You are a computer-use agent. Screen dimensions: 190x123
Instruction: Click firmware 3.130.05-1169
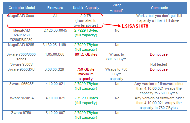tap(54, 45)
